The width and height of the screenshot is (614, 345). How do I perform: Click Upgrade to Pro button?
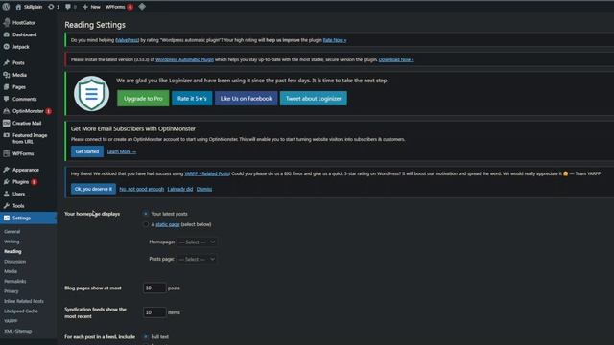click(143, 99)
